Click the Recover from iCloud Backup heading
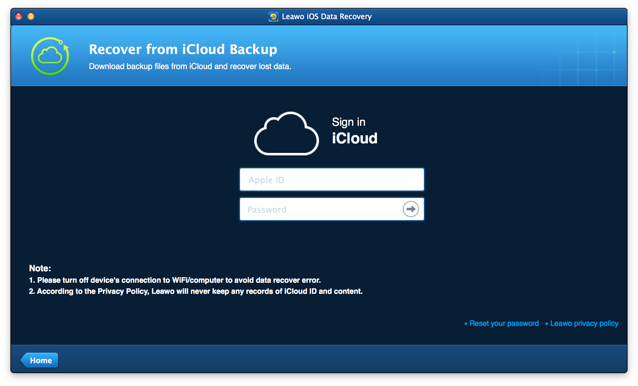This screenshot has width=638, height=386. tap(183, 49)
